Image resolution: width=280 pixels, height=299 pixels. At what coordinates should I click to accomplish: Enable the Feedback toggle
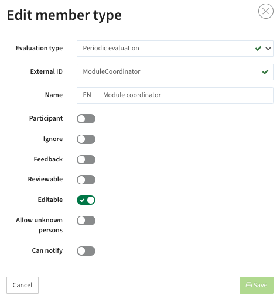tap(86, 160)
